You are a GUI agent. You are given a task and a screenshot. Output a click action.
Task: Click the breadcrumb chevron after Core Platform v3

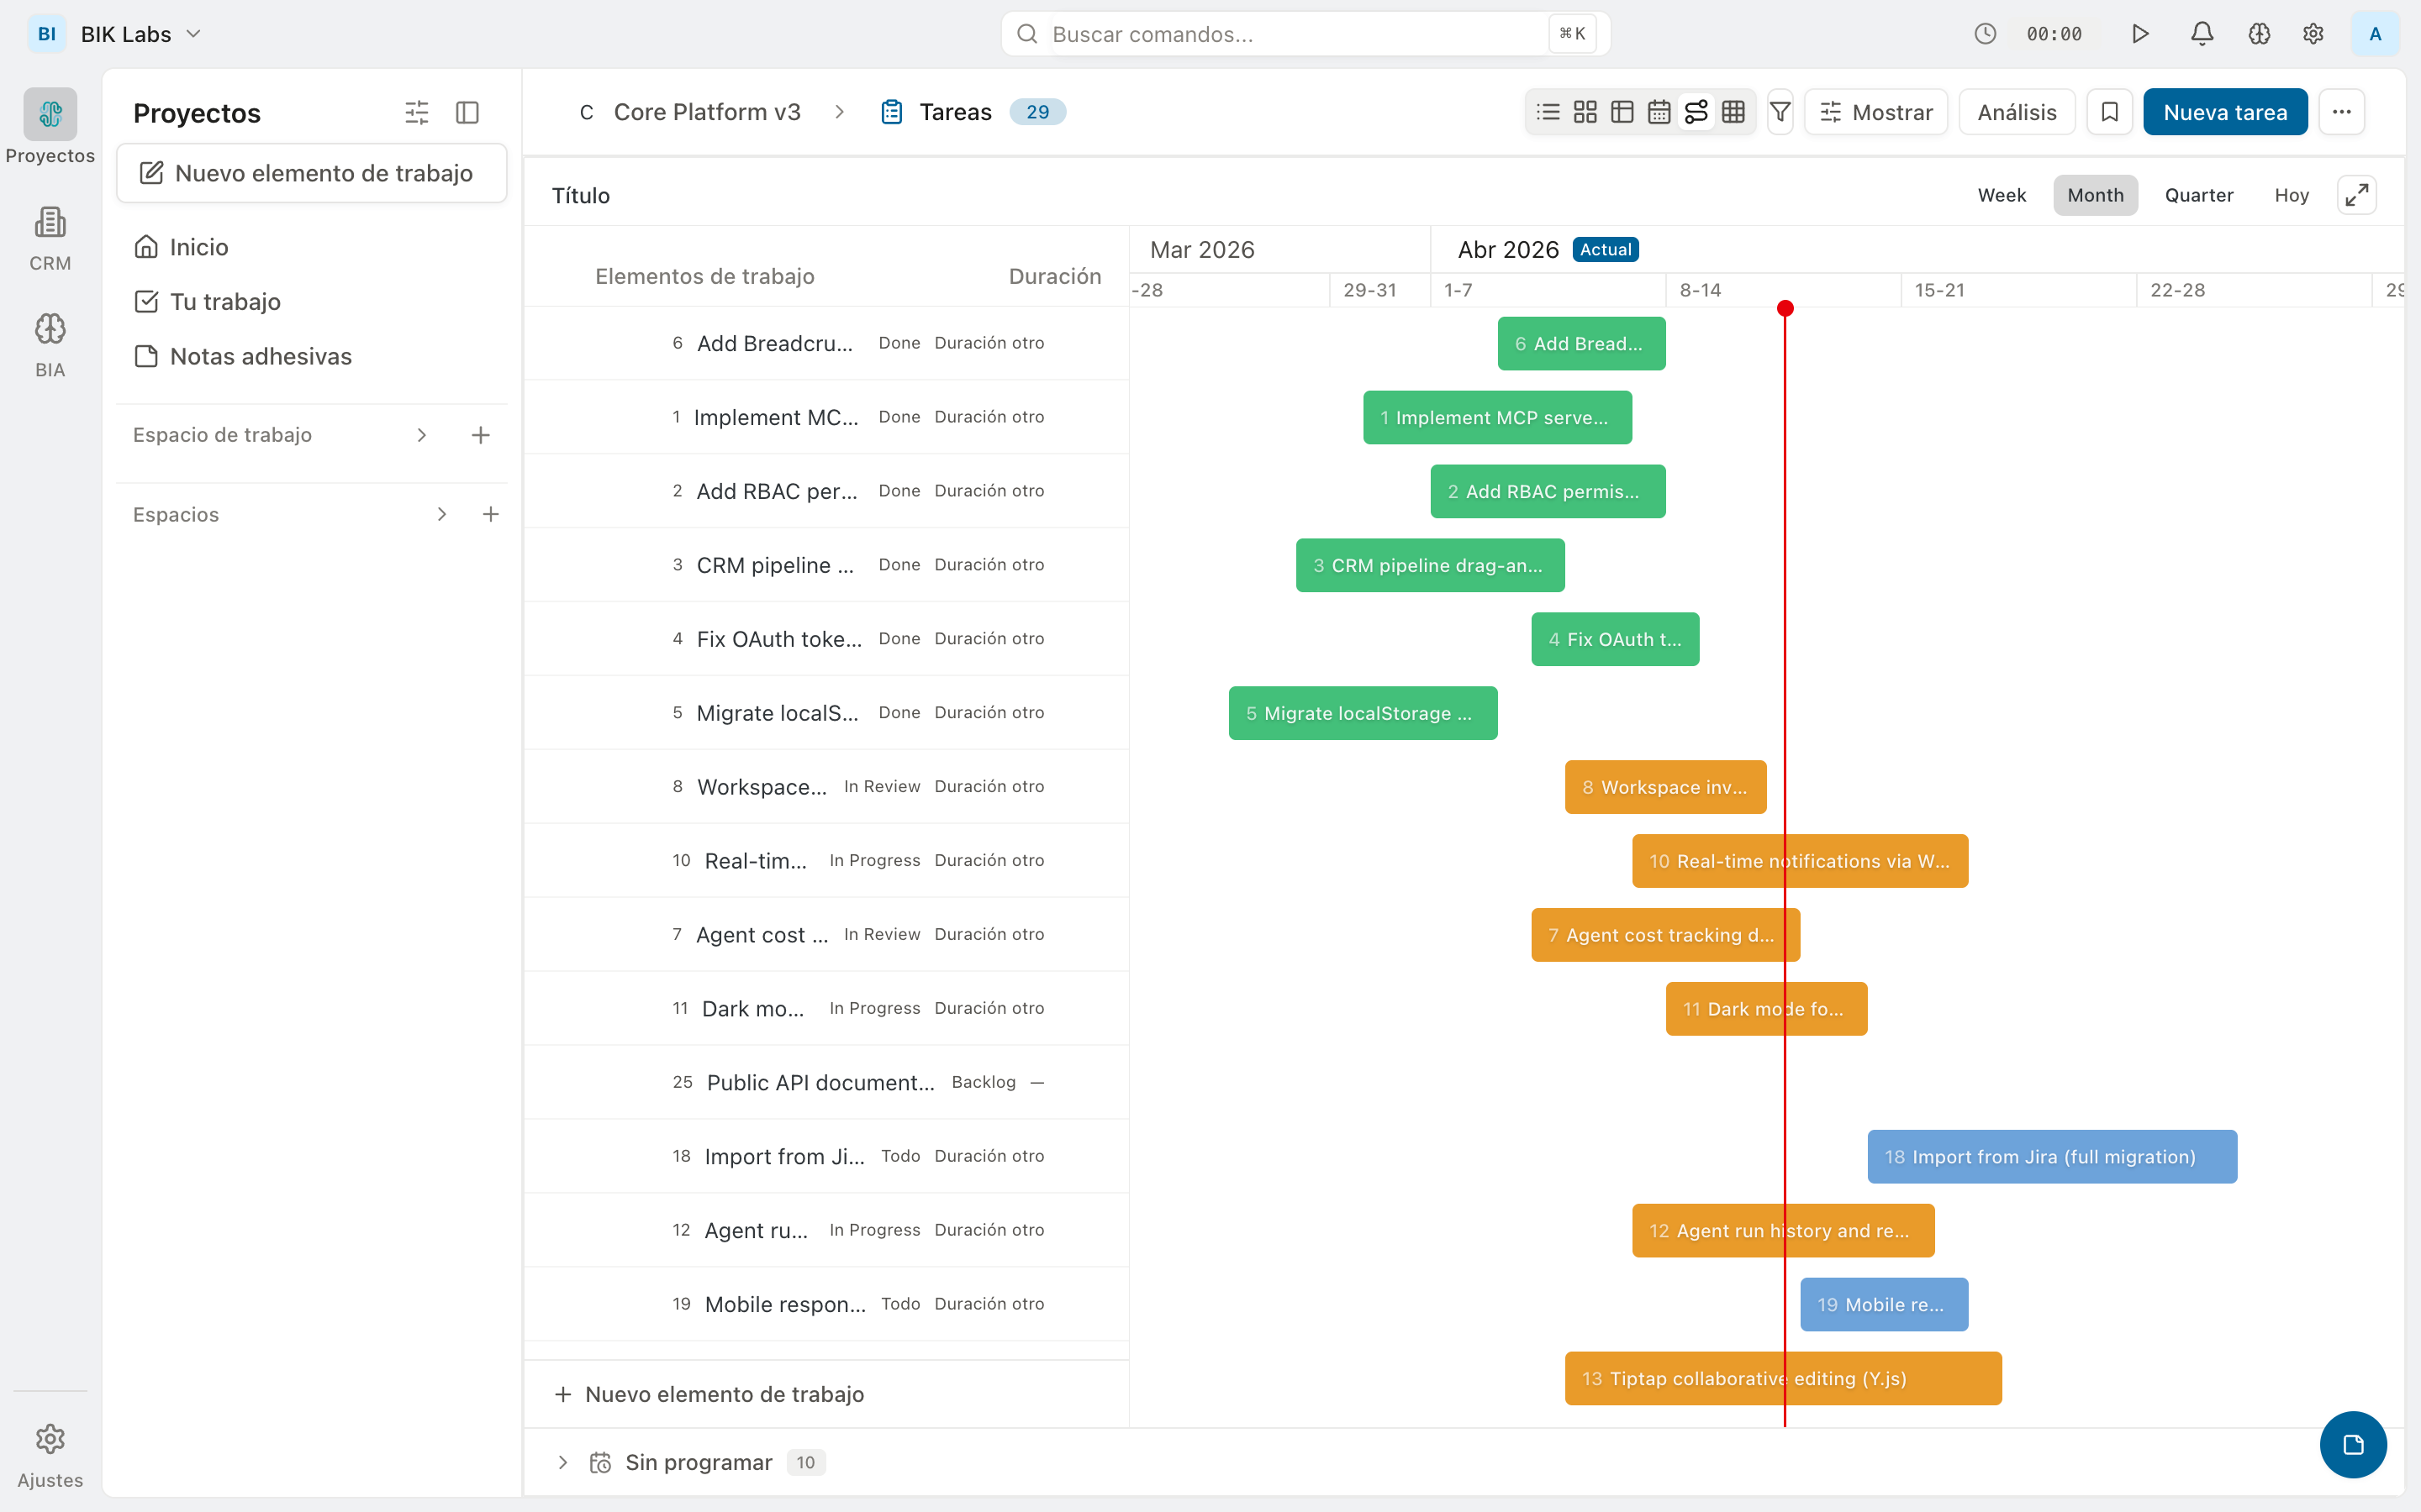[x=839, y=112]
